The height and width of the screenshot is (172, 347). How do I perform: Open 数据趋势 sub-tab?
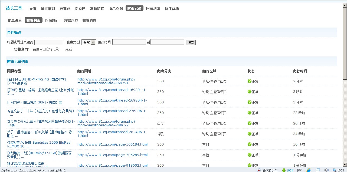point(71,20)
